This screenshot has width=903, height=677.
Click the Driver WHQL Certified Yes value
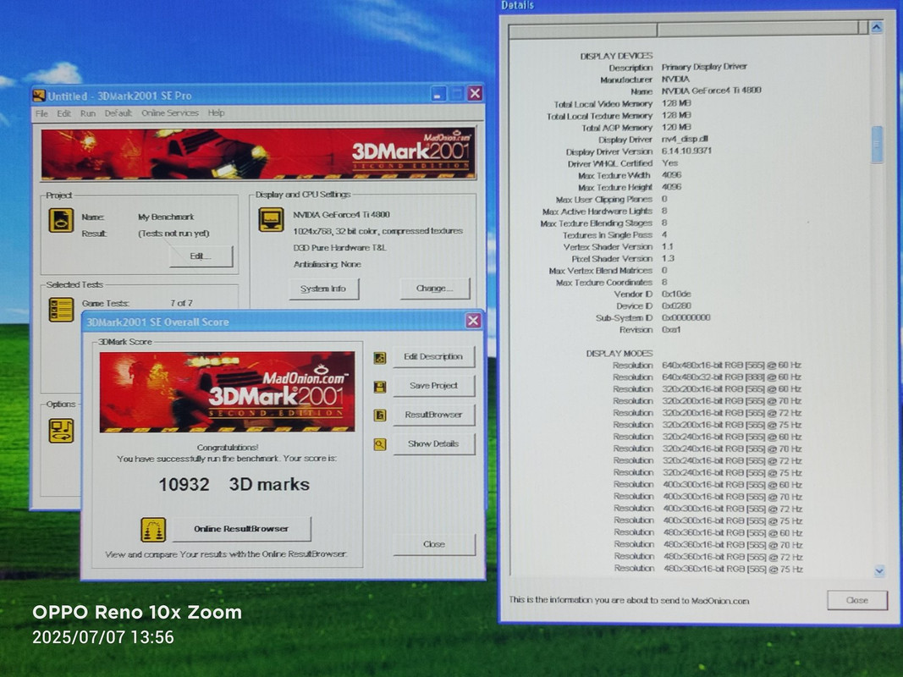[x=669, y=163]
